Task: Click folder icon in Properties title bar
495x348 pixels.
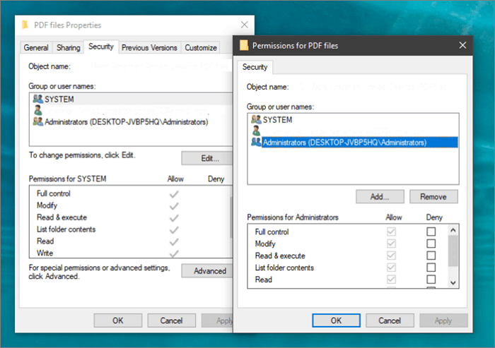Action: (x=26, y=25)
